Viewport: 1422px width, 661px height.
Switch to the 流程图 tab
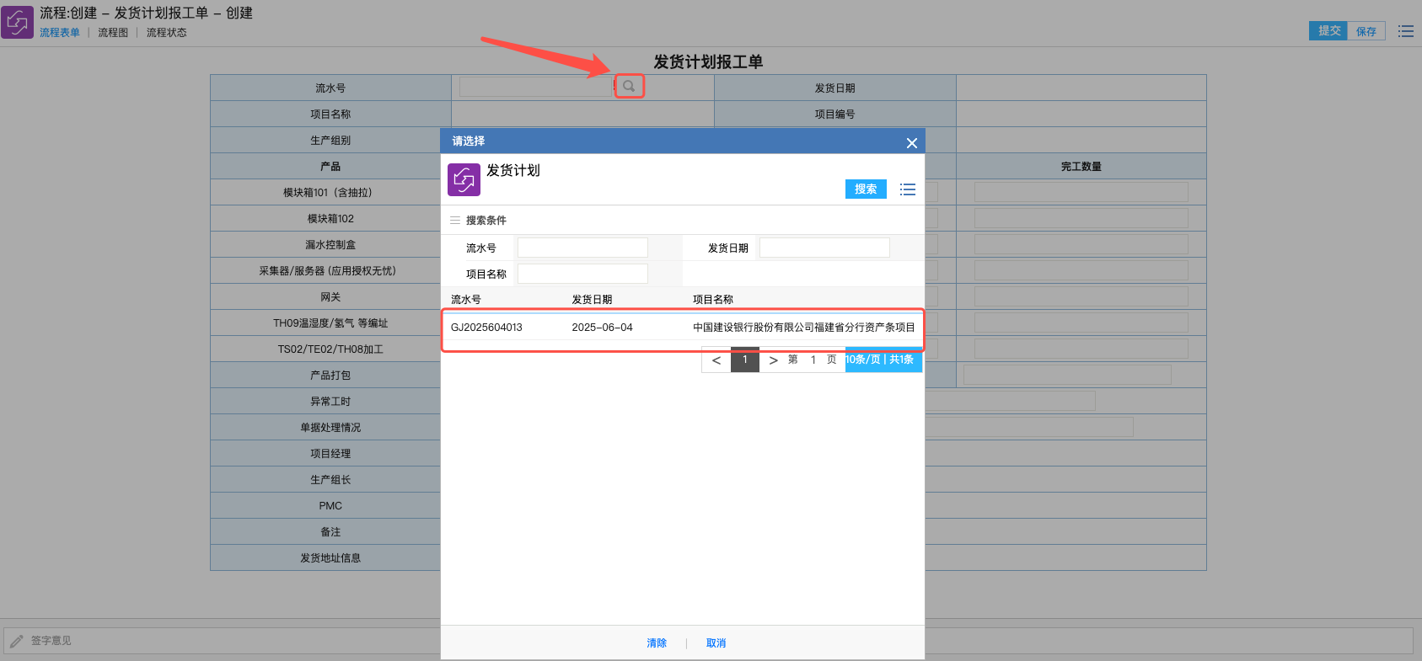point(113,33)
